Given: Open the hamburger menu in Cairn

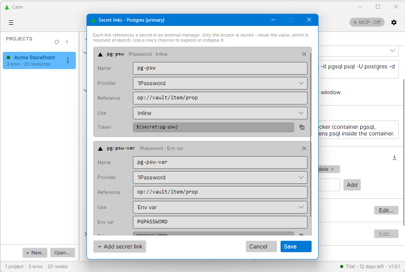Looking at the screenshot, I should click(x=11, y=22).
